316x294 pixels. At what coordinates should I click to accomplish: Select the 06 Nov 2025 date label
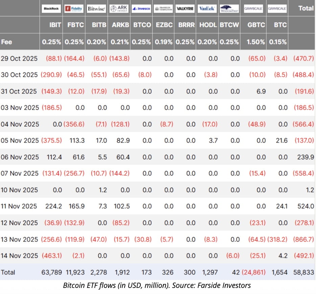(x=19, y=157)
